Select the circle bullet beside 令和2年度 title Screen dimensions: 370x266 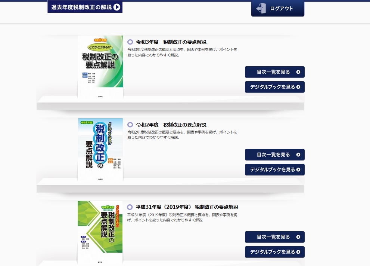(x=130, y=125)
